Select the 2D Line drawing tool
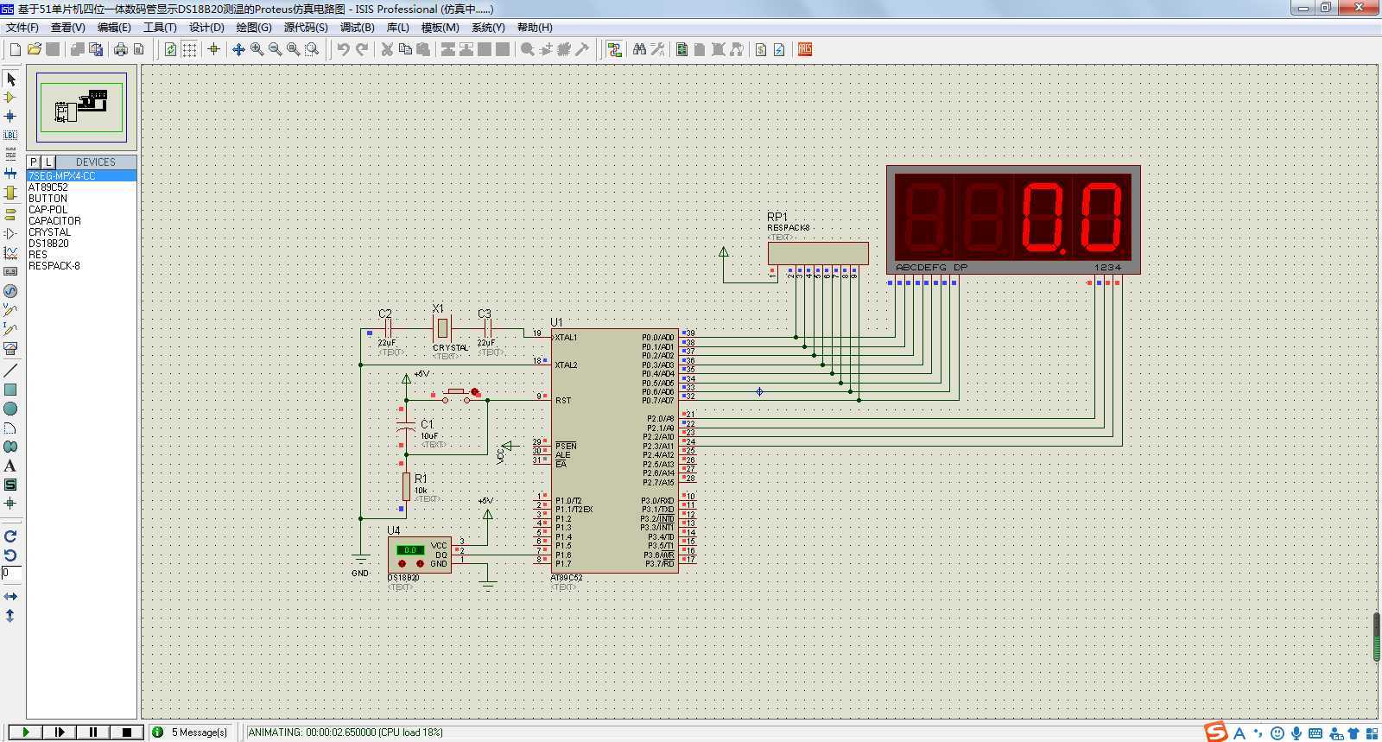Image resolution: width=1382 pixels, height=742 pixels. click(10, 371)
